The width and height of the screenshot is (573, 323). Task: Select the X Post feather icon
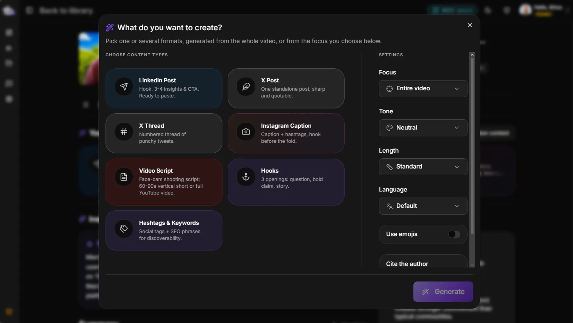(x=246, y=87)
